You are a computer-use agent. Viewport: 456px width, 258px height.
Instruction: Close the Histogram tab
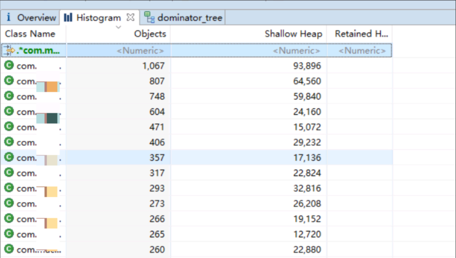click(130, 17)
